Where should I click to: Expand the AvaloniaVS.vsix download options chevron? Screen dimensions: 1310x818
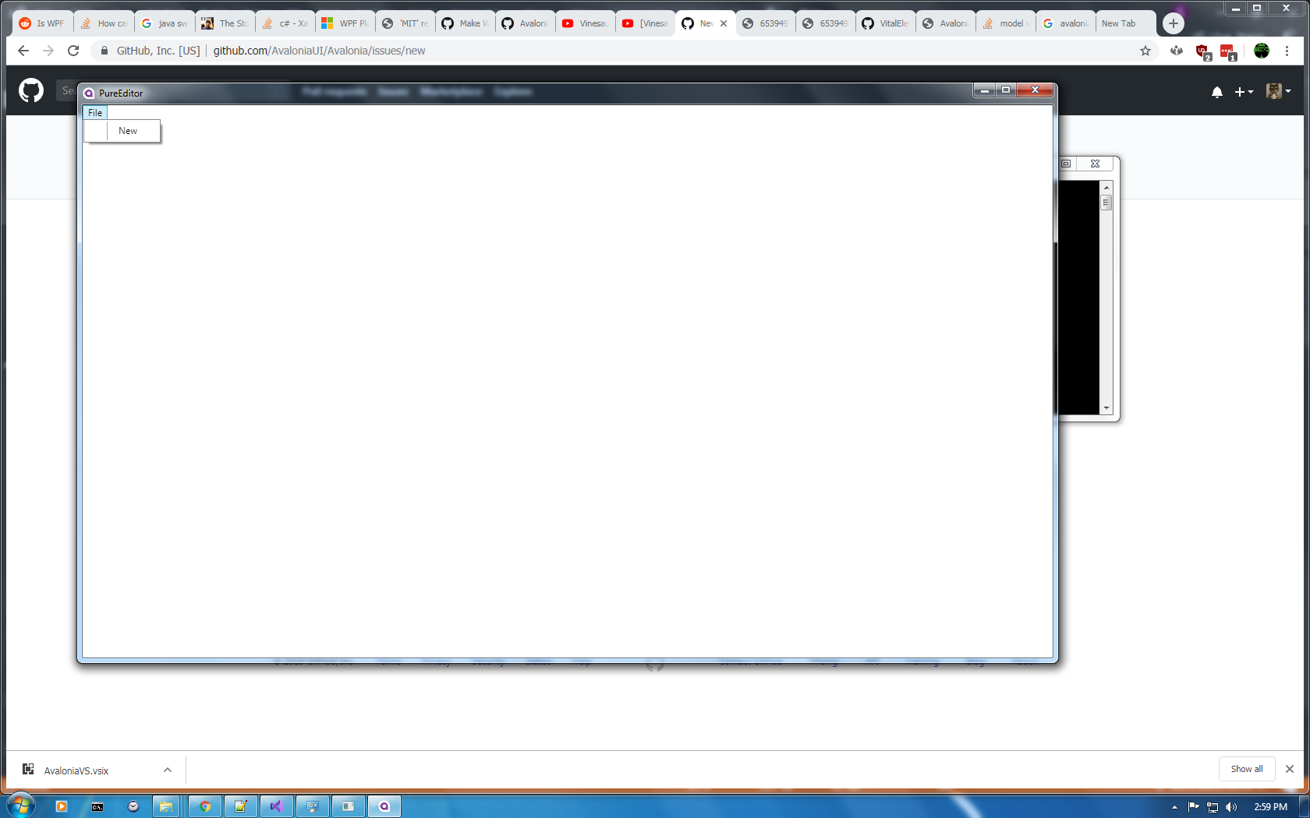click(x=167, y=770)
